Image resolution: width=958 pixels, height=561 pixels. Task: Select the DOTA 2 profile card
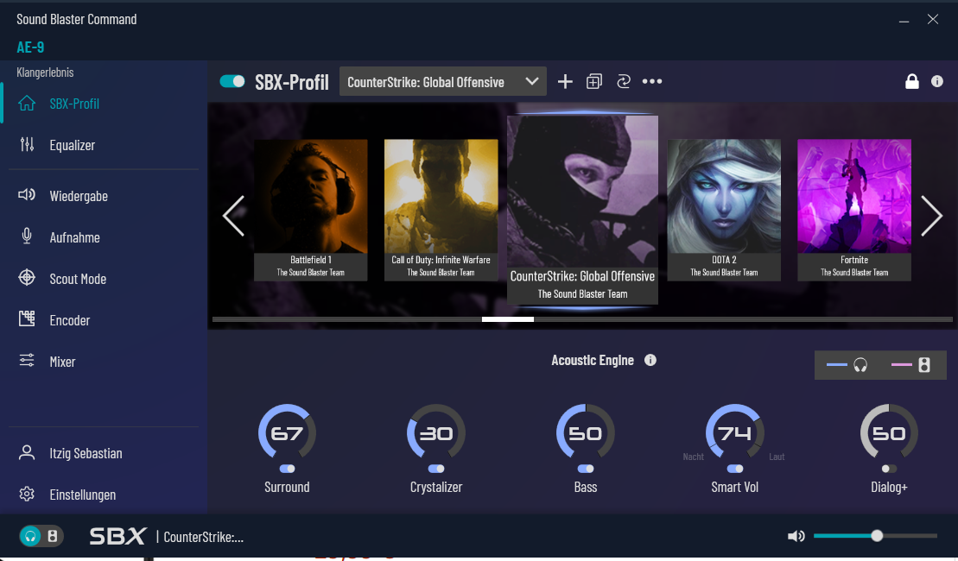tap(724, 210)
